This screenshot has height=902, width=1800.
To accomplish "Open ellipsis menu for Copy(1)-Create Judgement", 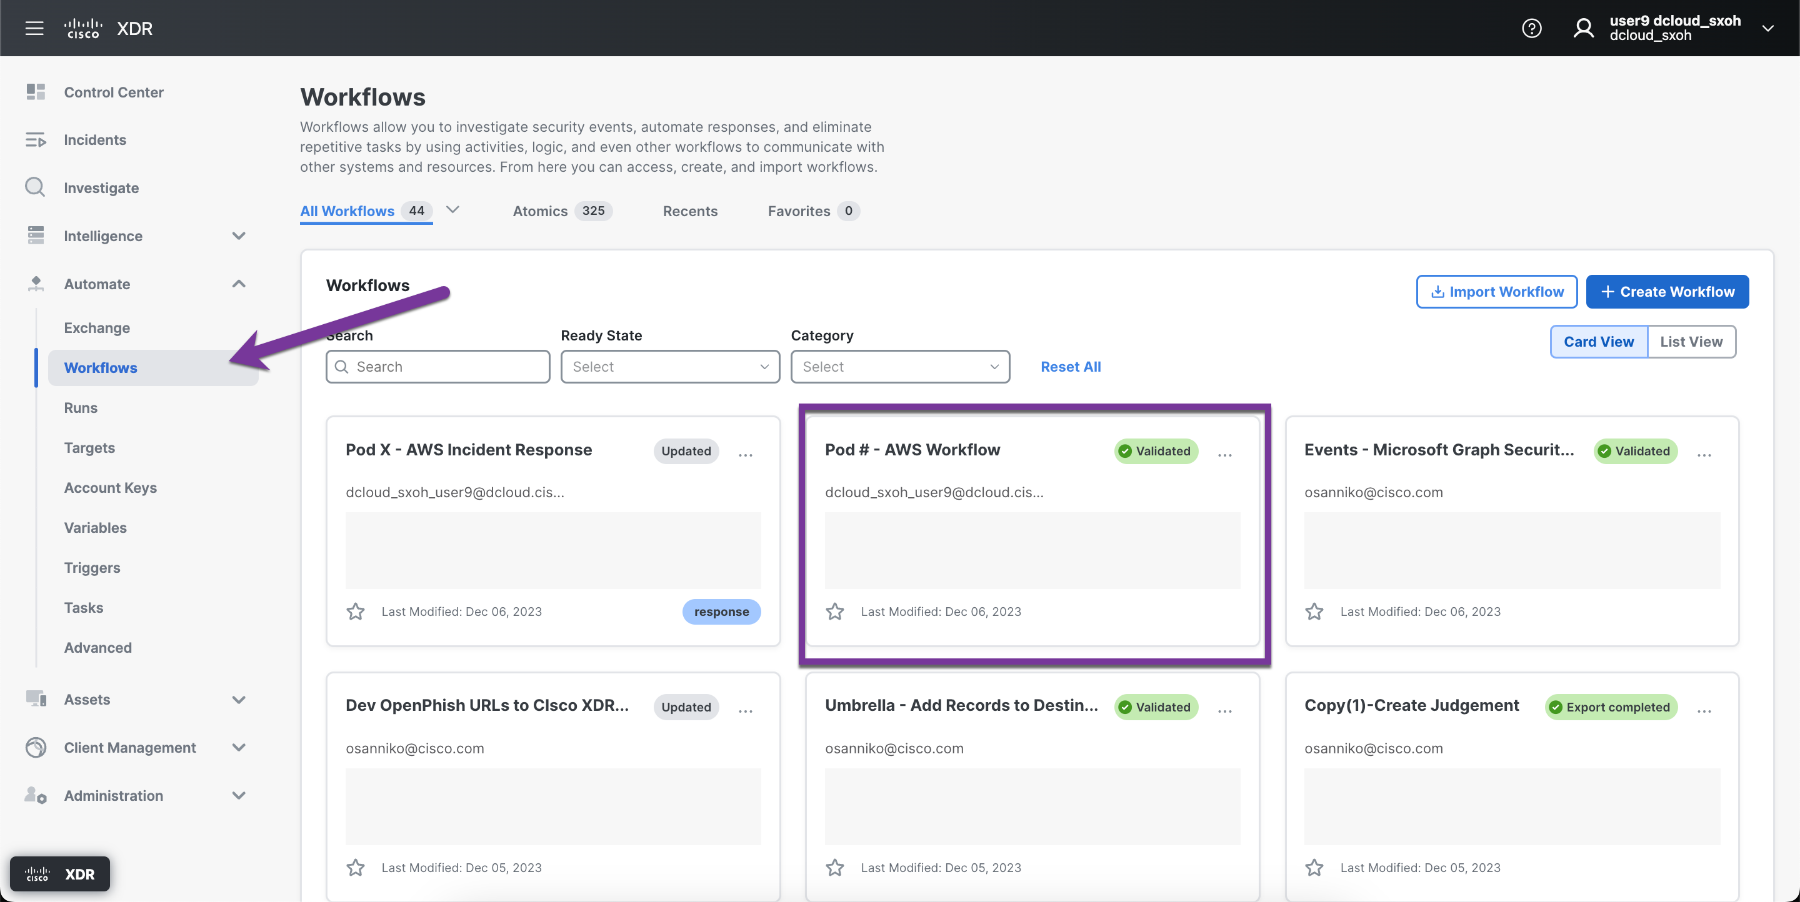I will [x=1704, y=711].
